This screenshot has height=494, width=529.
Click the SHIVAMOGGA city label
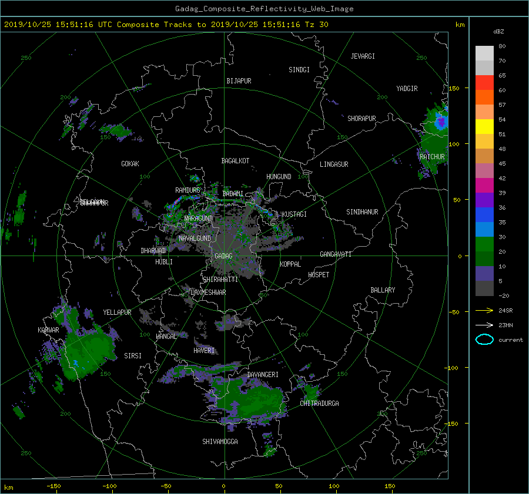pos(220,442)
